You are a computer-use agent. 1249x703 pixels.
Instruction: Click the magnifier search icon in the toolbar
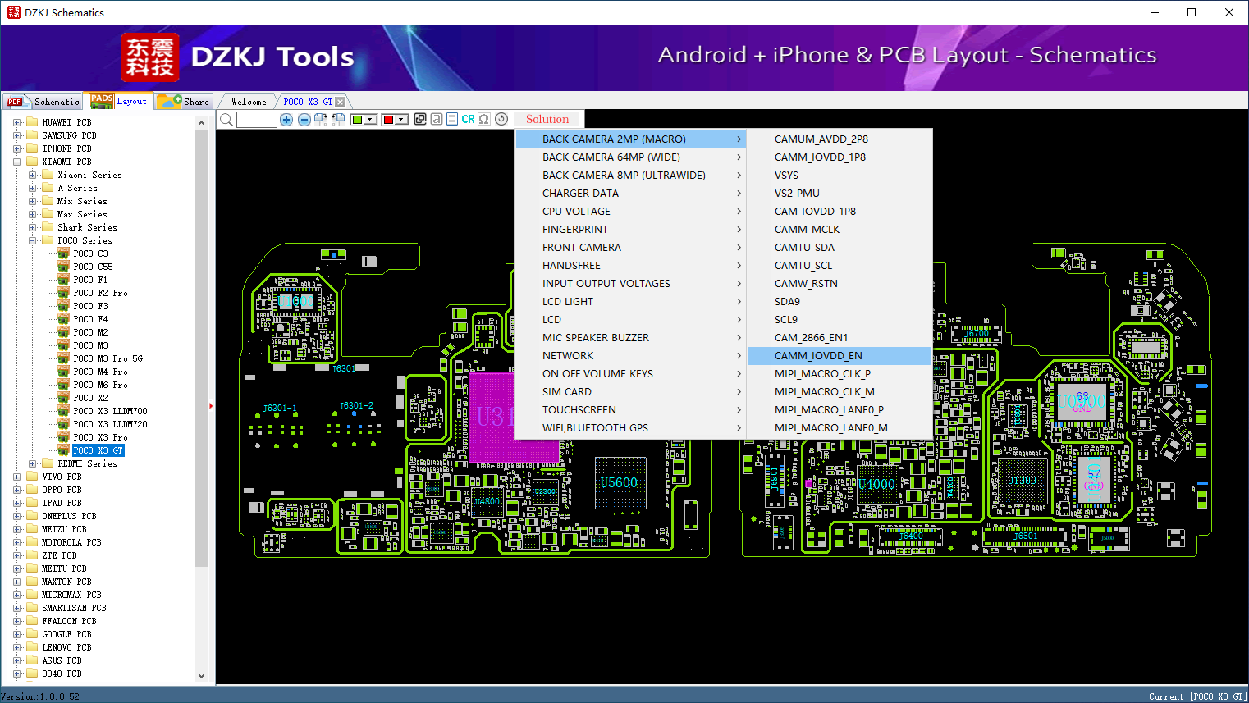tap(226, 120)
